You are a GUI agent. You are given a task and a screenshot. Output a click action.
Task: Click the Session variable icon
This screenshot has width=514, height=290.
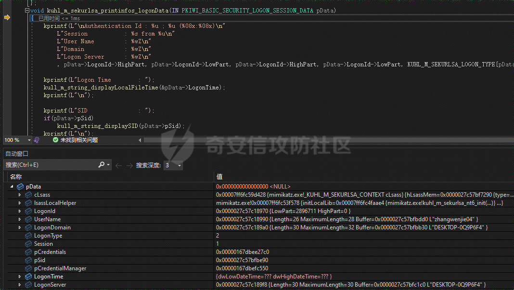pyautogui.click(x=28, y=244)
